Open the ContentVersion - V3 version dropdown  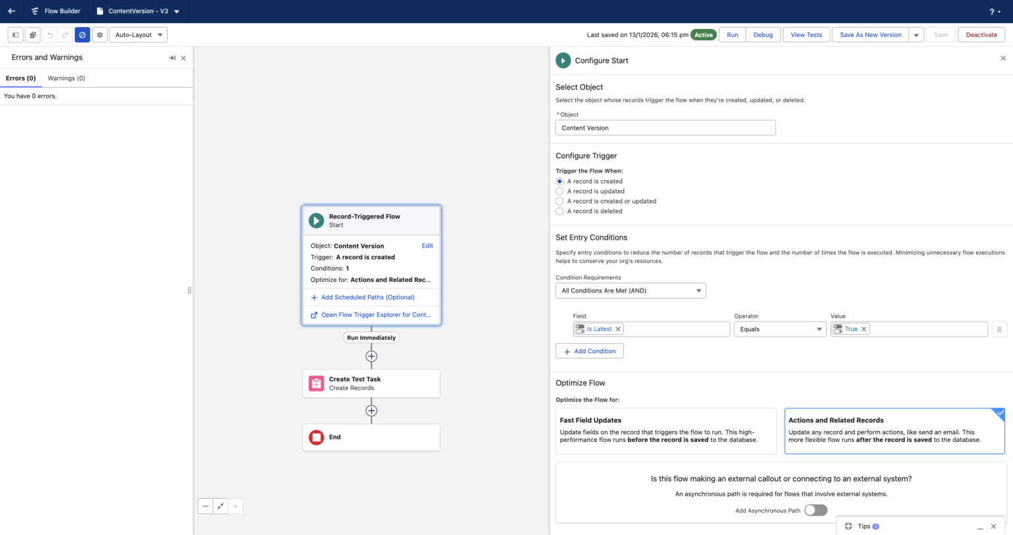[177, 11]
